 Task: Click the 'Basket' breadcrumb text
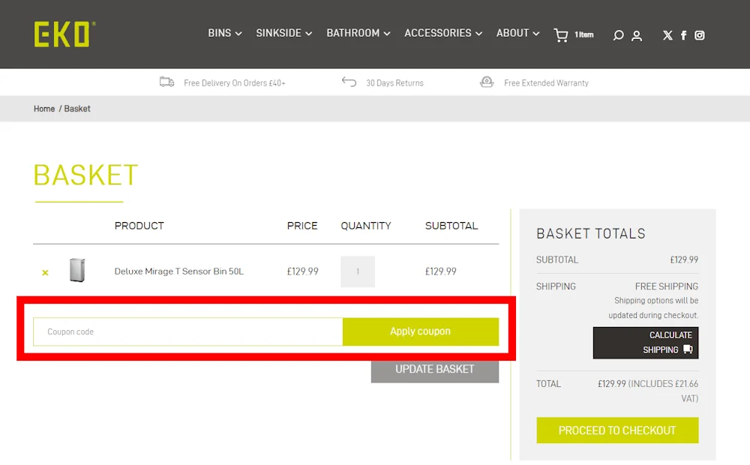click(x=77, y=109)
